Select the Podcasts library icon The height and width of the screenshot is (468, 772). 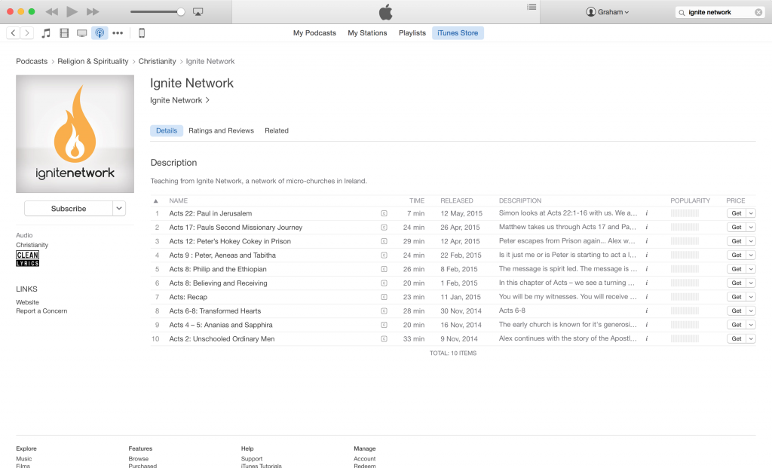[100, 33]
